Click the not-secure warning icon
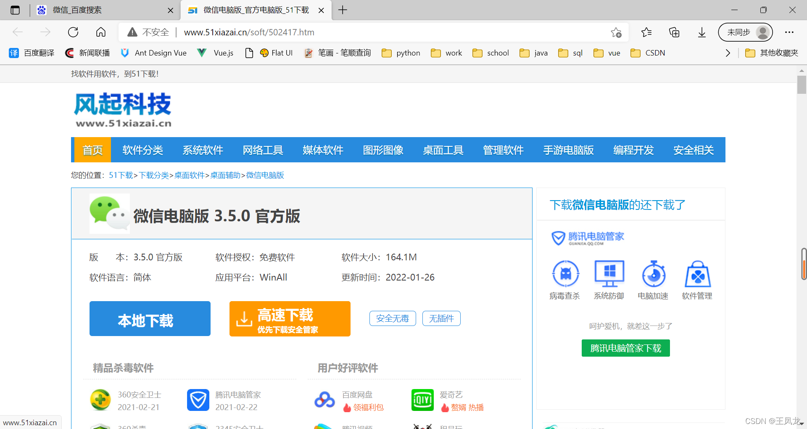 coord(132,32)
